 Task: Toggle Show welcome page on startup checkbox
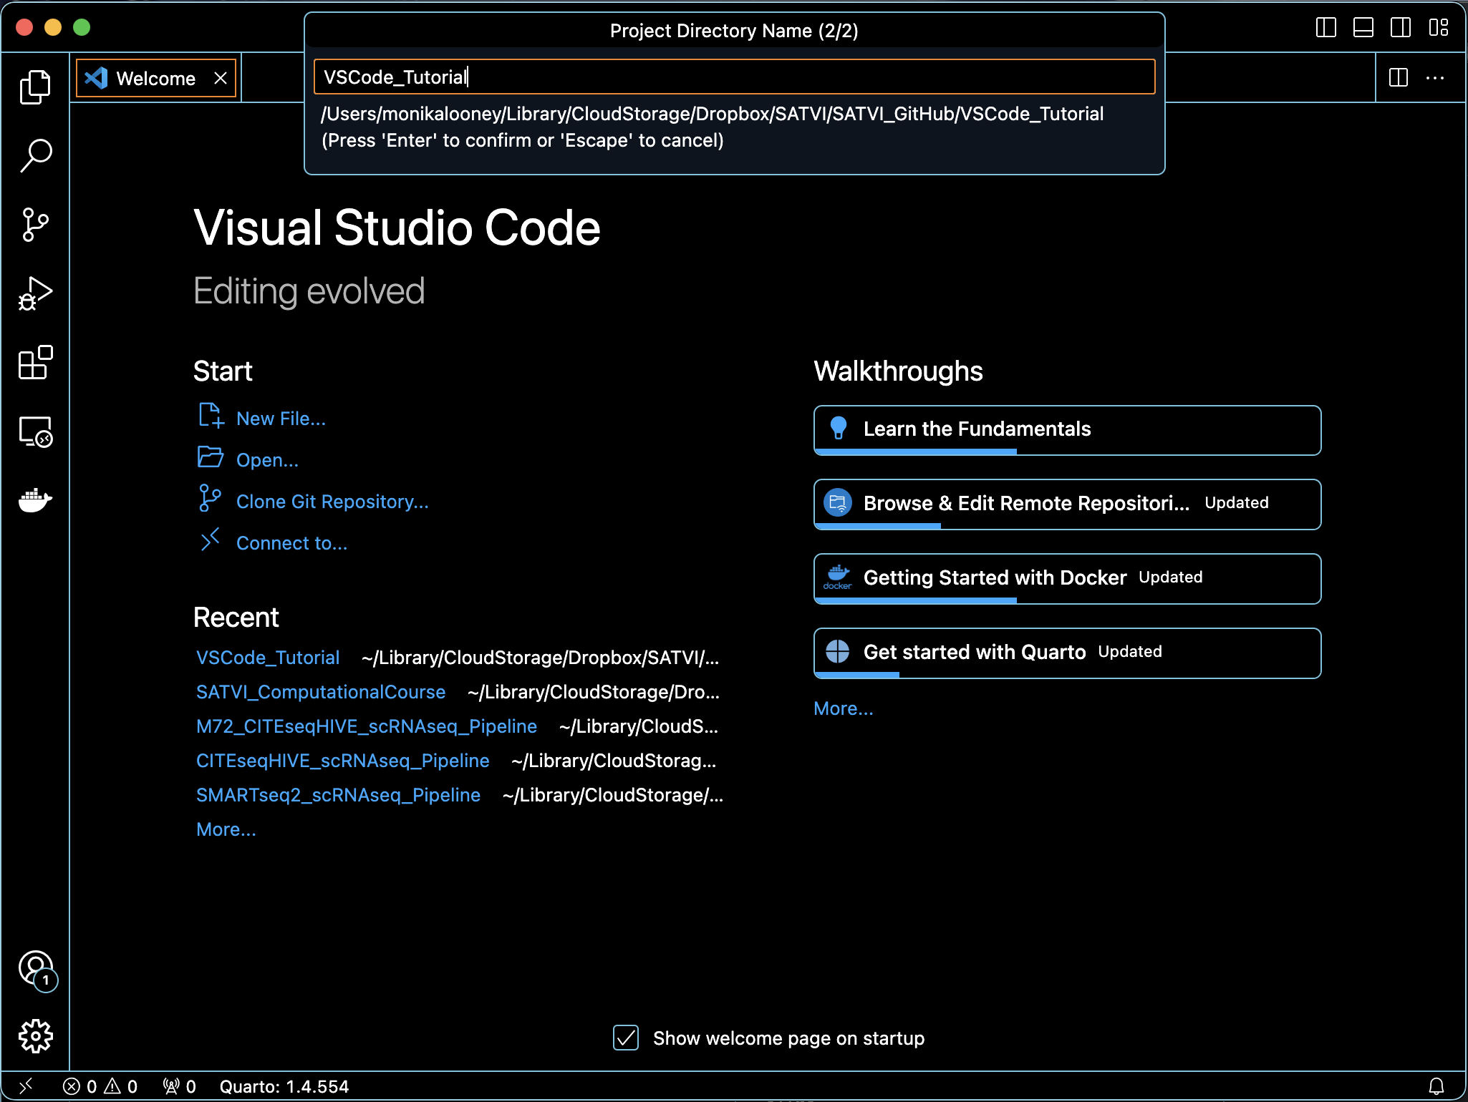coord(626,1038)
